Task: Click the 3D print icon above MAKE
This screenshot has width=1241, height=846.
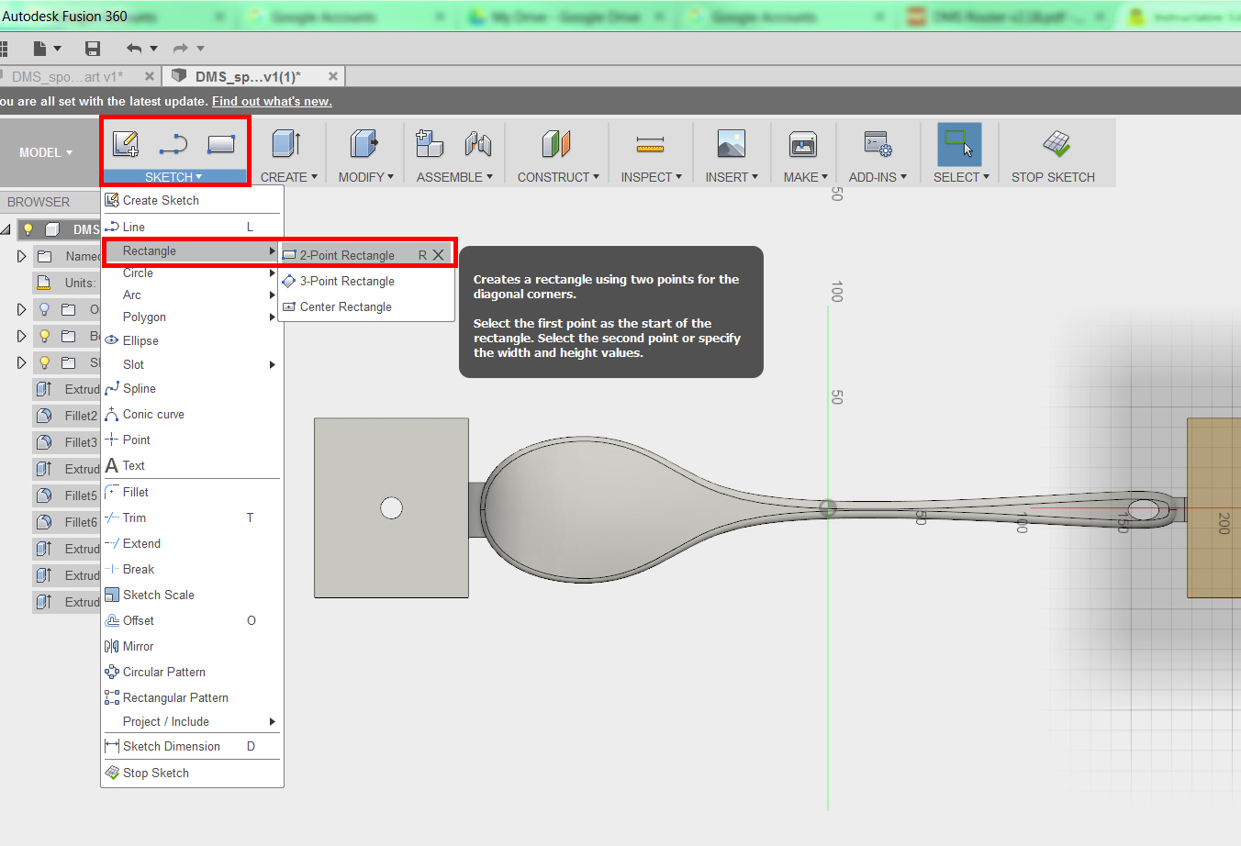Action: (802, 144)
